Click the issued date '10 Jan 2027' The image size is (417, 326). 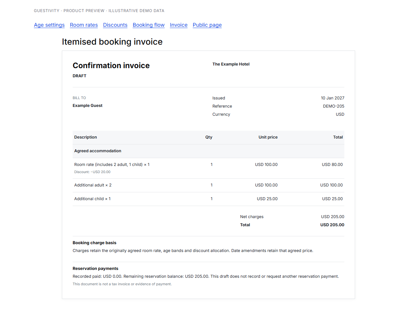coord(333,98)
